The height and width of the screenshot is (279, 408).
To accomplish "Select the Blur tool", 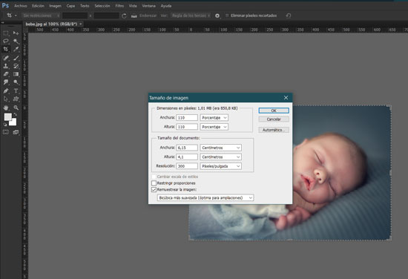I will (6, 82).
